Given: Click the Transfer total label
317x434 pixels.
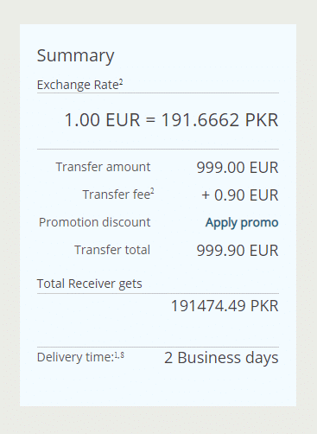Looking at the screenshot, I should pyautogui.click(x=112, y=250).
